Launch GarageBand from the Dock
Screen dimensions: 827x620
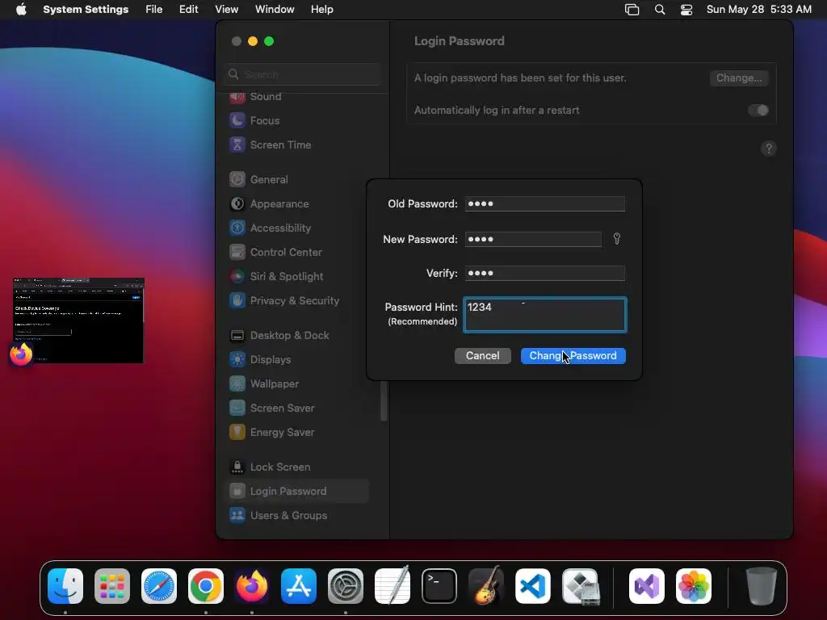[x=485, y=586]
